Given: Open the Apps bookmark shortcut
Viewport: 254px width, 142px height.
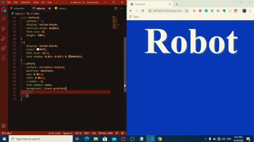Looking at the screenshot, I should tap(134, 17).
